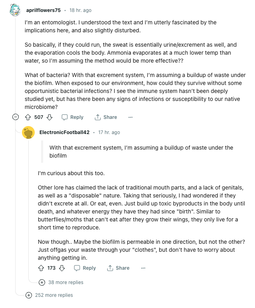The width and height of the screenshot is (255, 308).
Task: Click the 18 hr. ago timestamp
Action: click(80, 10)
